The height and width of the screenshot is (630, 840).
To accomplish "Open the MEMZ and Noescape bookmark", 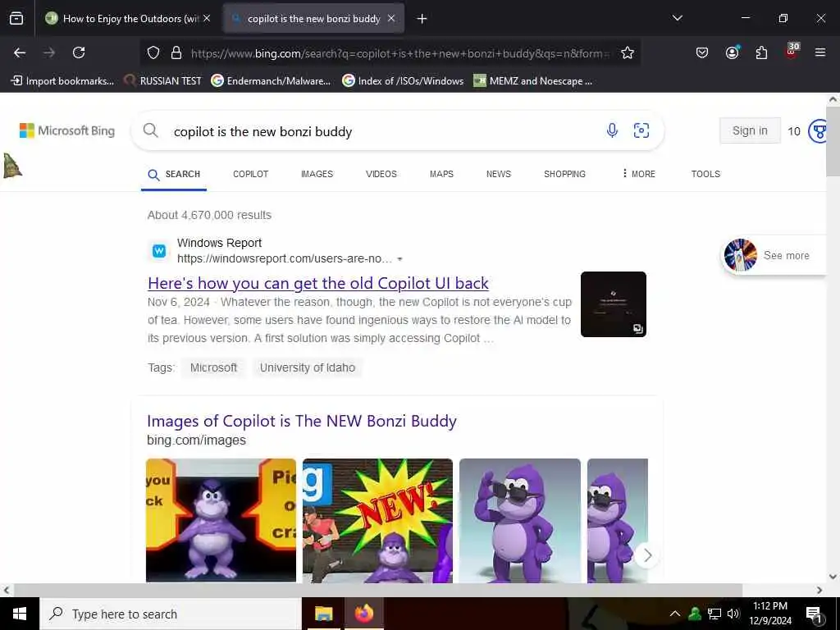I will pyautogui.click(x=533, y=81).
